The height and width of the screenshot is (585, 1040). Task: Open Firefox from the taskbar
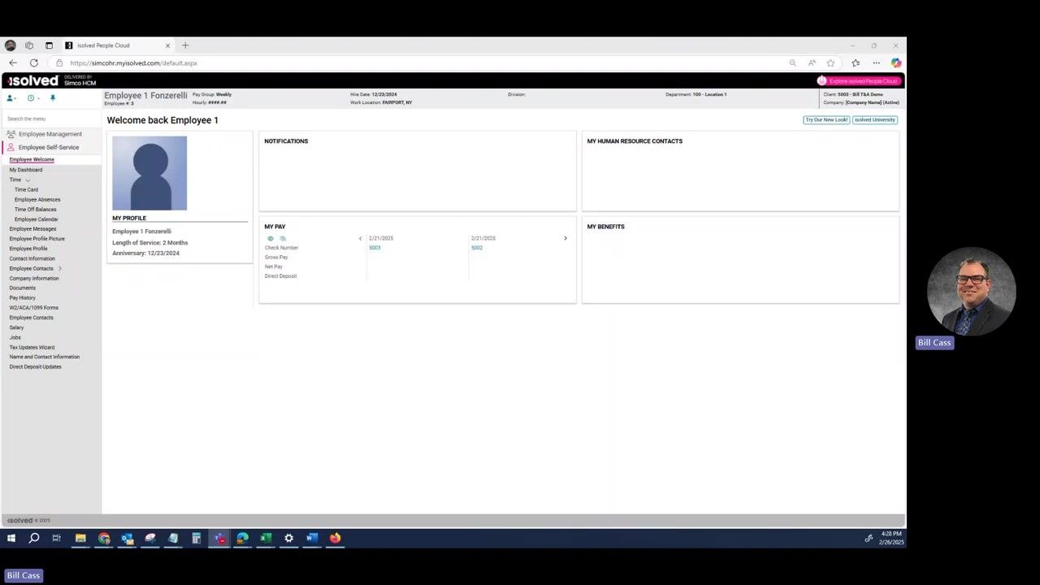(x=335, y=538)
